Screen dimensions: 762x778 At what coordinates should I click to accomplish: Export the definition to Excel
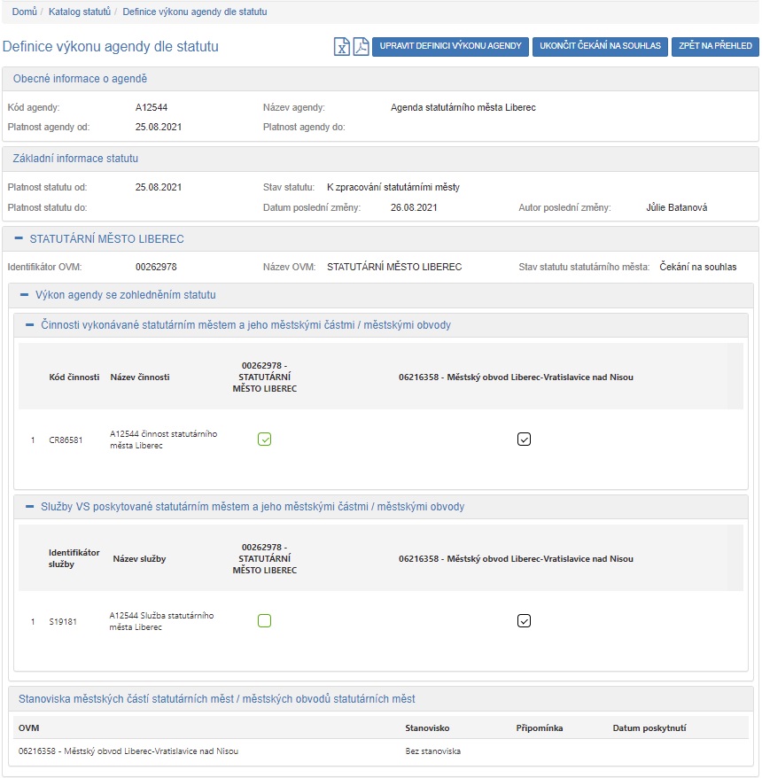click(341, 47)
